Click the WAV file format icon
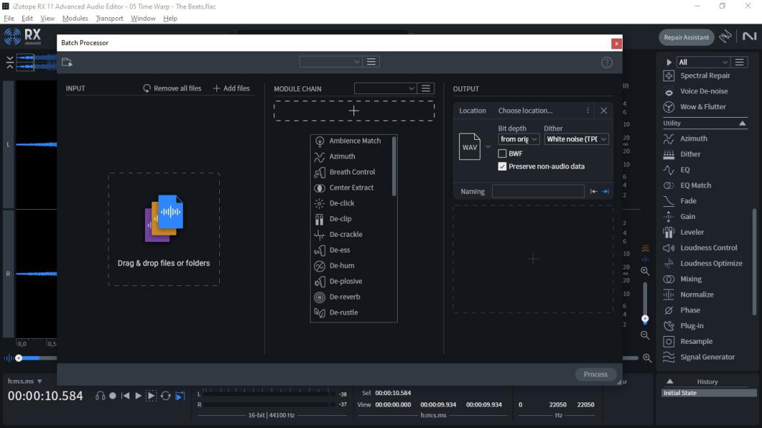Image resolution: width=762 pixels, height=428 pixels. tap(469, 146)
